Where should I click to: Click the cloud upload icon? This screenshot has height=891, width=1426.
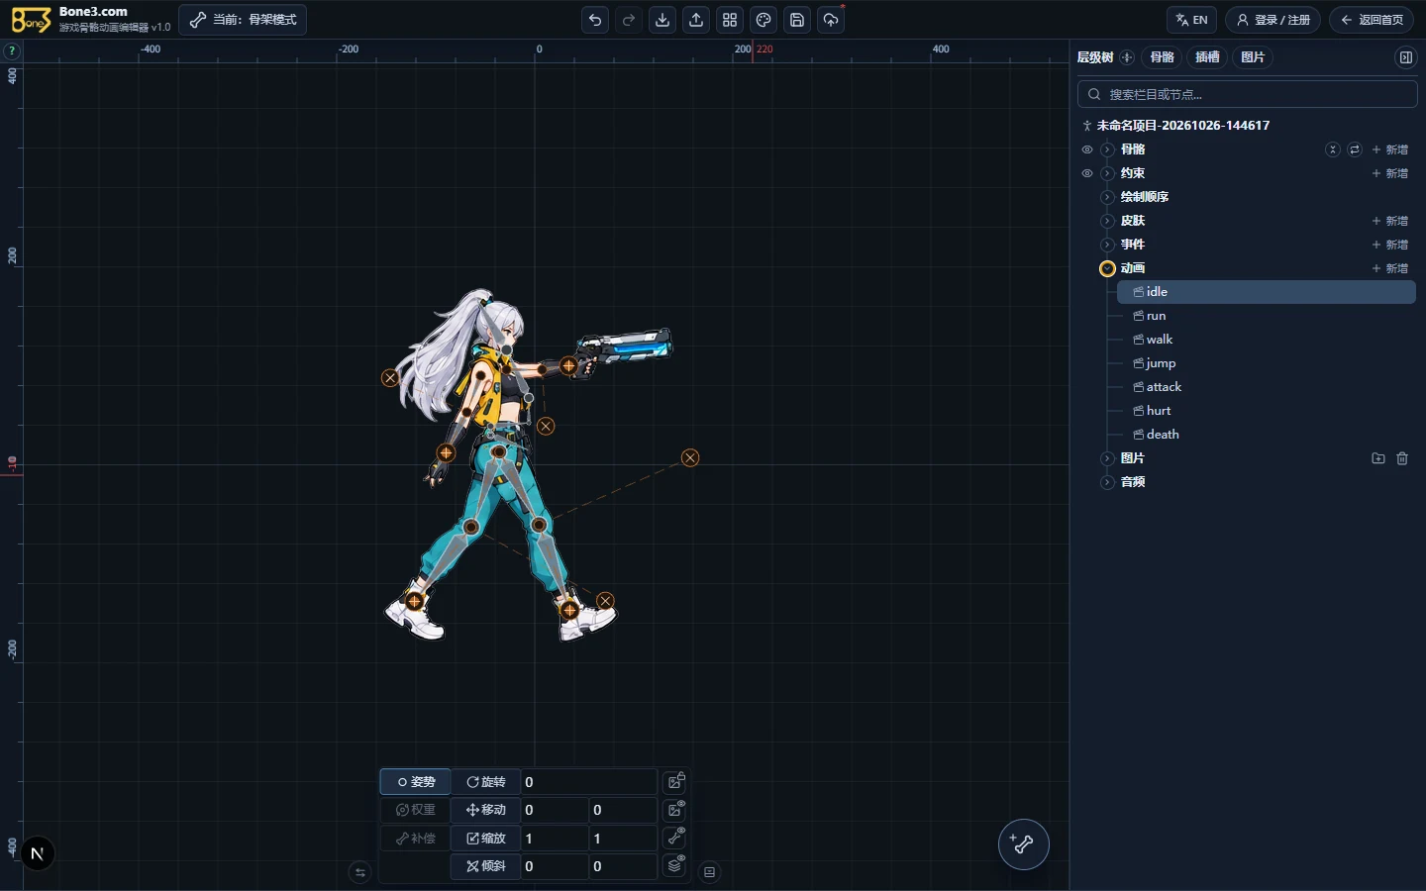coord(831,20)
